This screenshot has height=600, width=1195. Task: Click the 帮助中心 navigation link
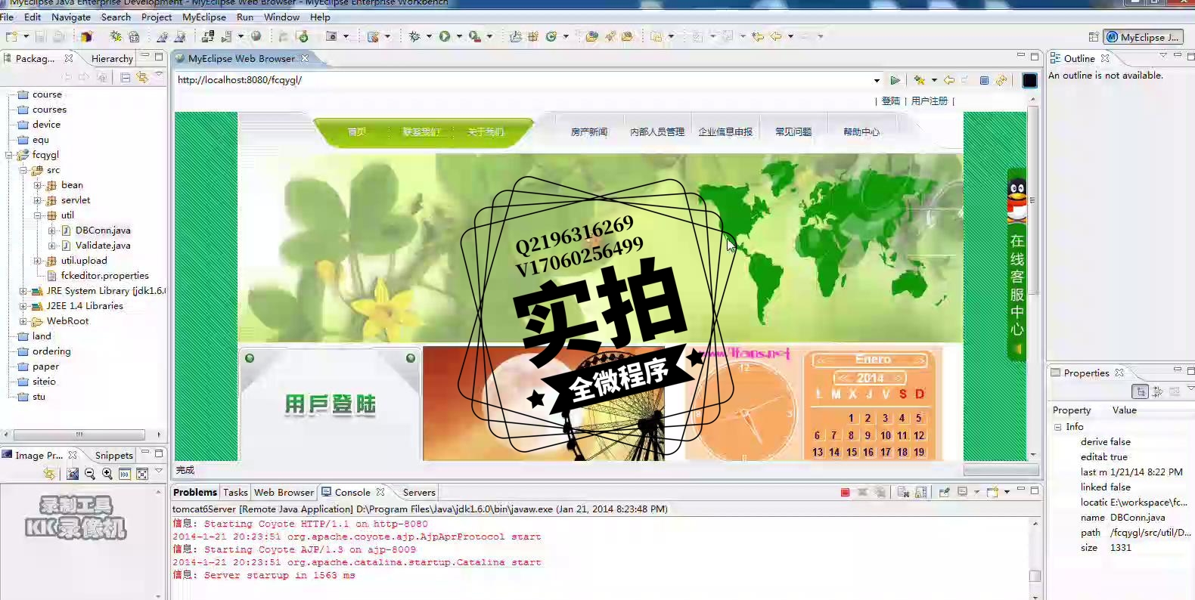pyautogui.click(x=861, y=131)
